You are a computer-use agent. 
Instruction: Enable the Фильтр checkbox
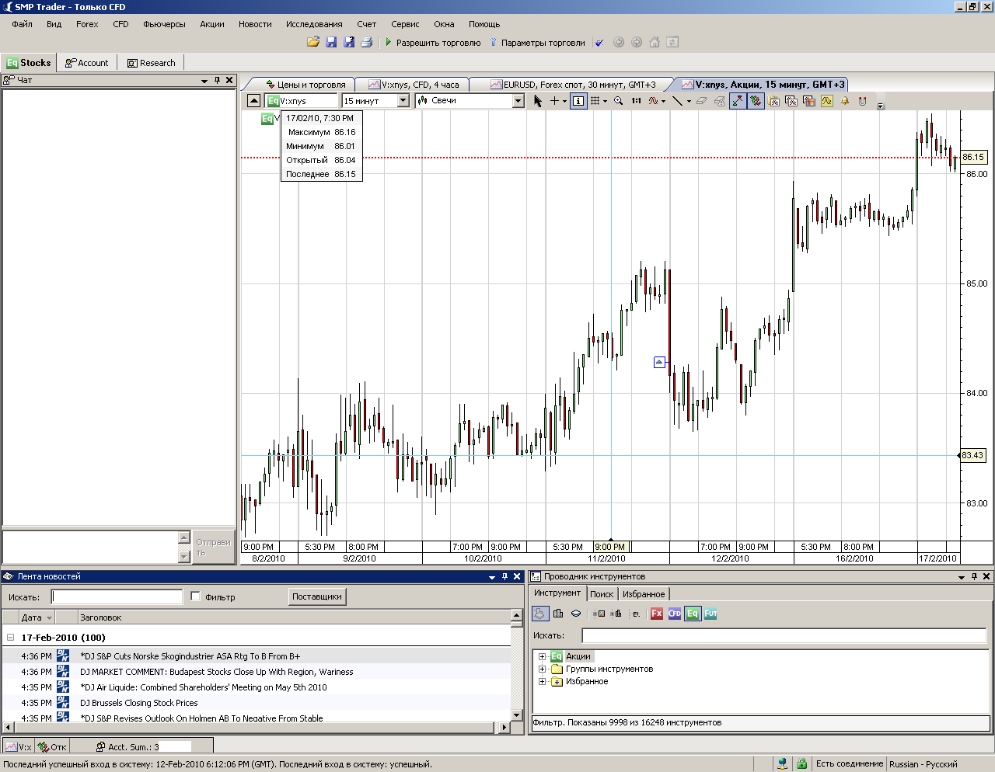pyautogui.click(x=196, y=596)
